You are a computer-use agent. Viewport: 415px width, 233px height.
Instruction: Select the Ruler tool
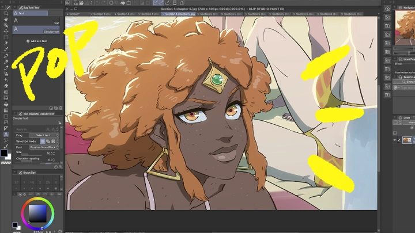point(6,128)
